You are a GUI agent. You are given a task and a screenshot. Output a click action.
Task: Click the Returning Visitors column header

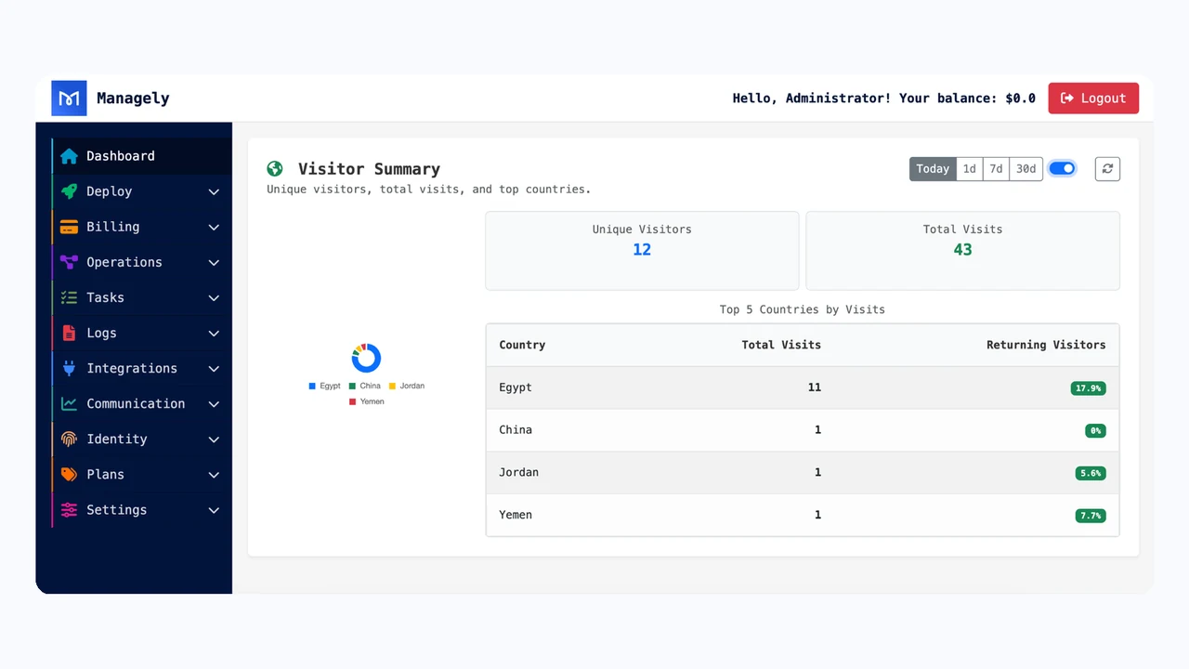[x=1046, y=345]
